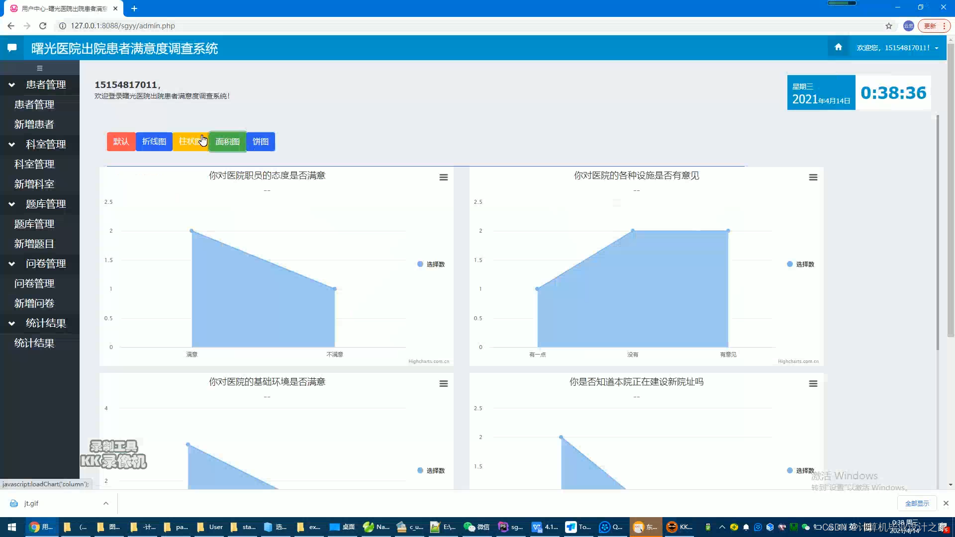Open 问卷管理 sub-item in sidebar
This screenshot has height=537, width=955.
pyautogui.click(x=34, y=283)
